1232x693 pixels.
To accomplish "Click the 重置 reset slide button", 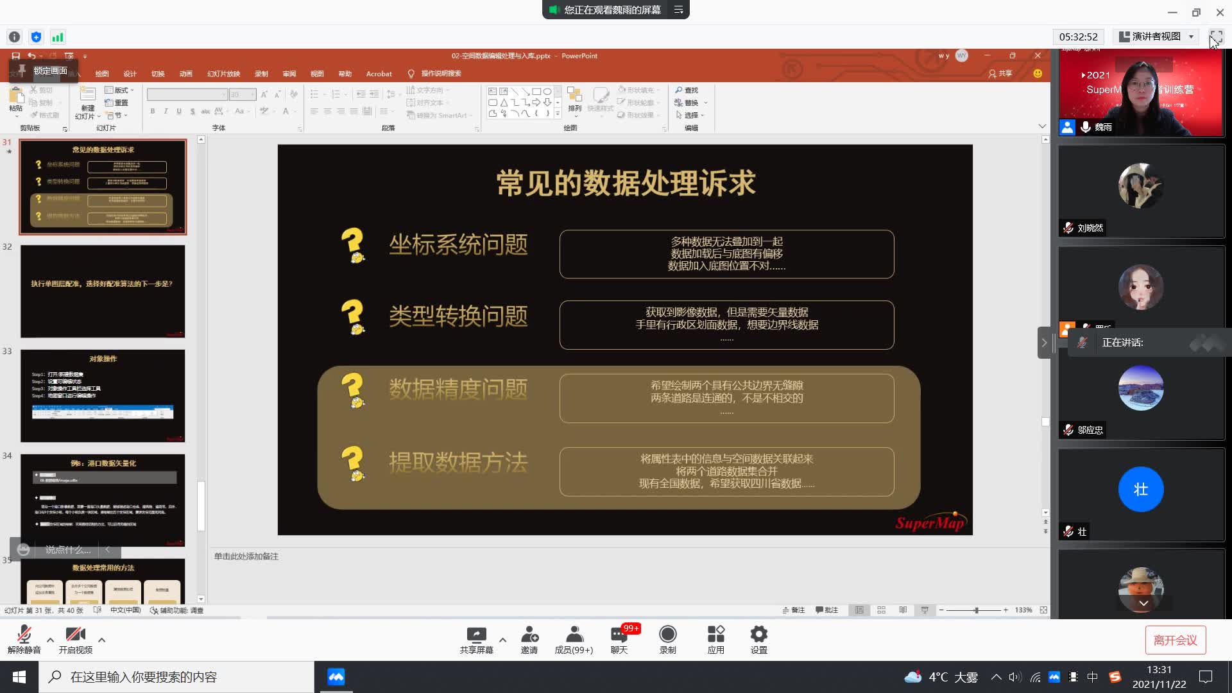I will [117, 103].
